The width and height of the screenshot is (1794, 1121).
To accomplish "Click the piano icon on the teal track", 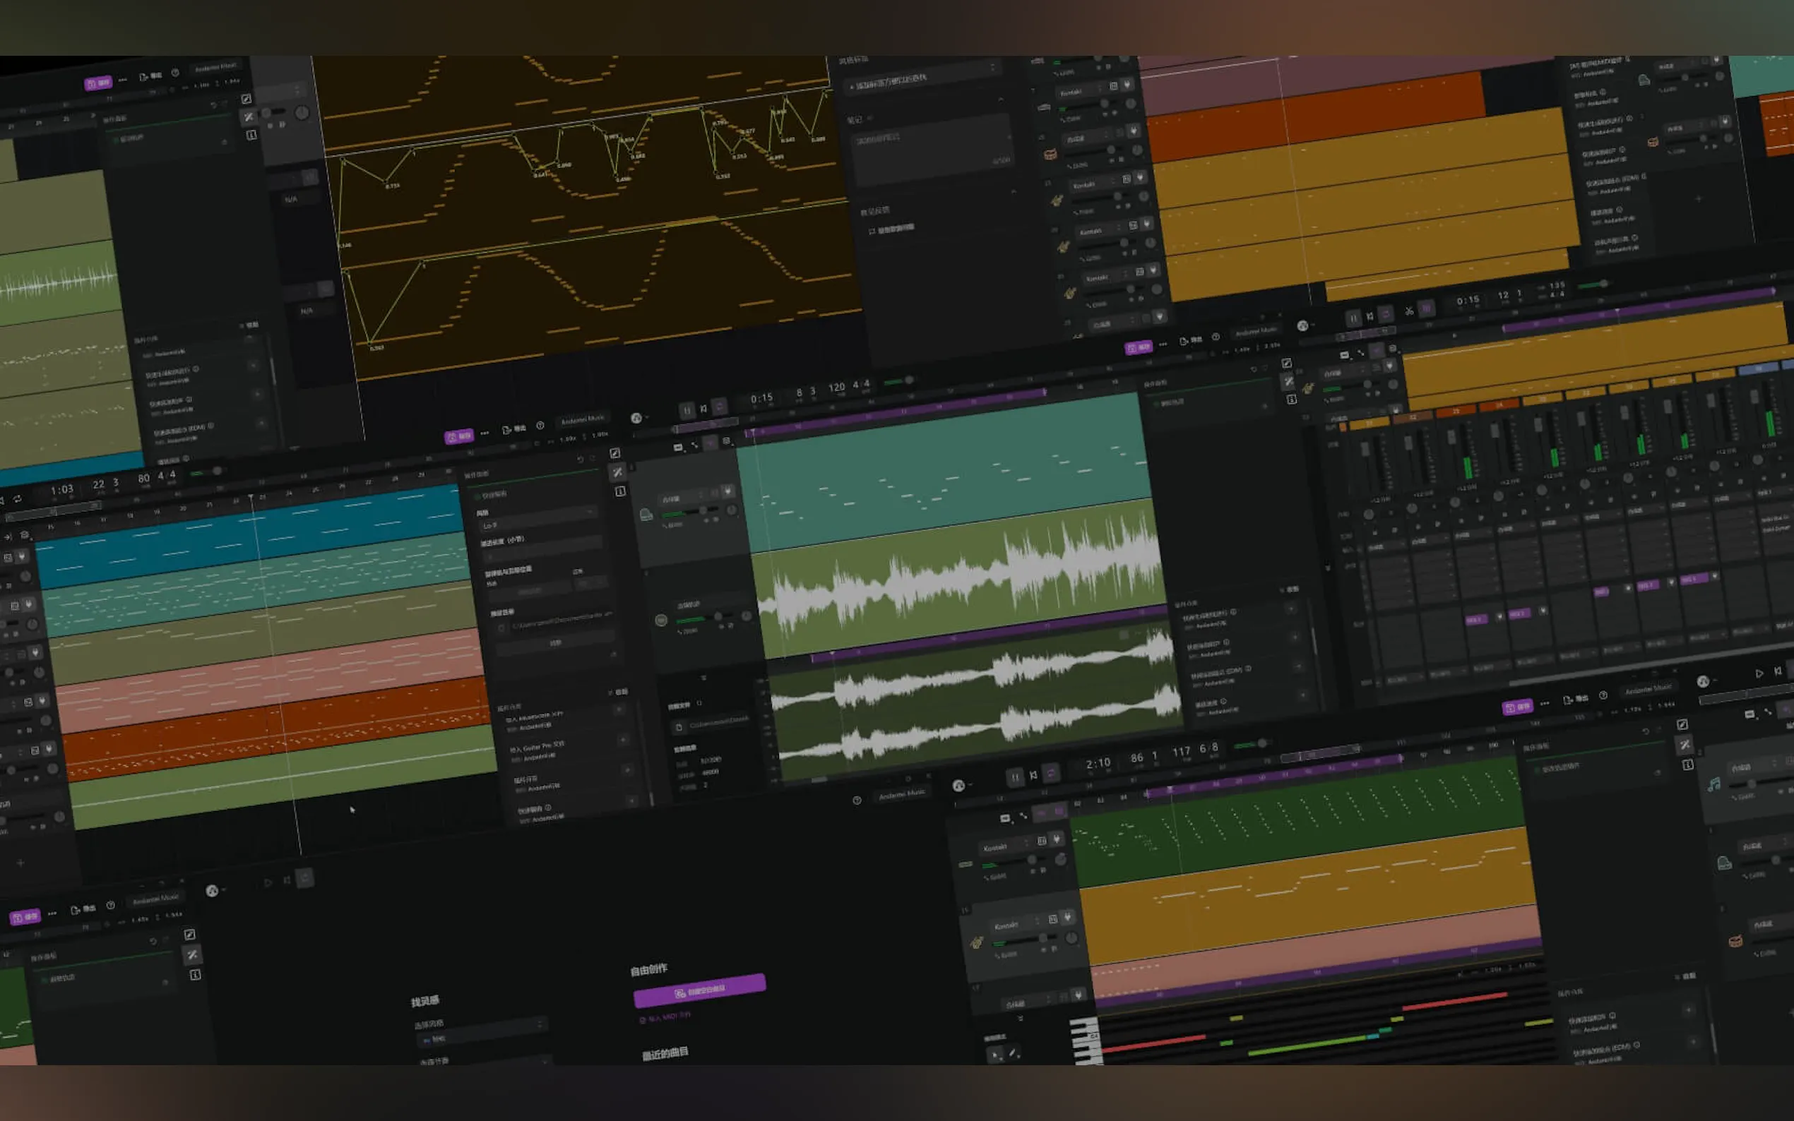I will click(x=646, y=515).
